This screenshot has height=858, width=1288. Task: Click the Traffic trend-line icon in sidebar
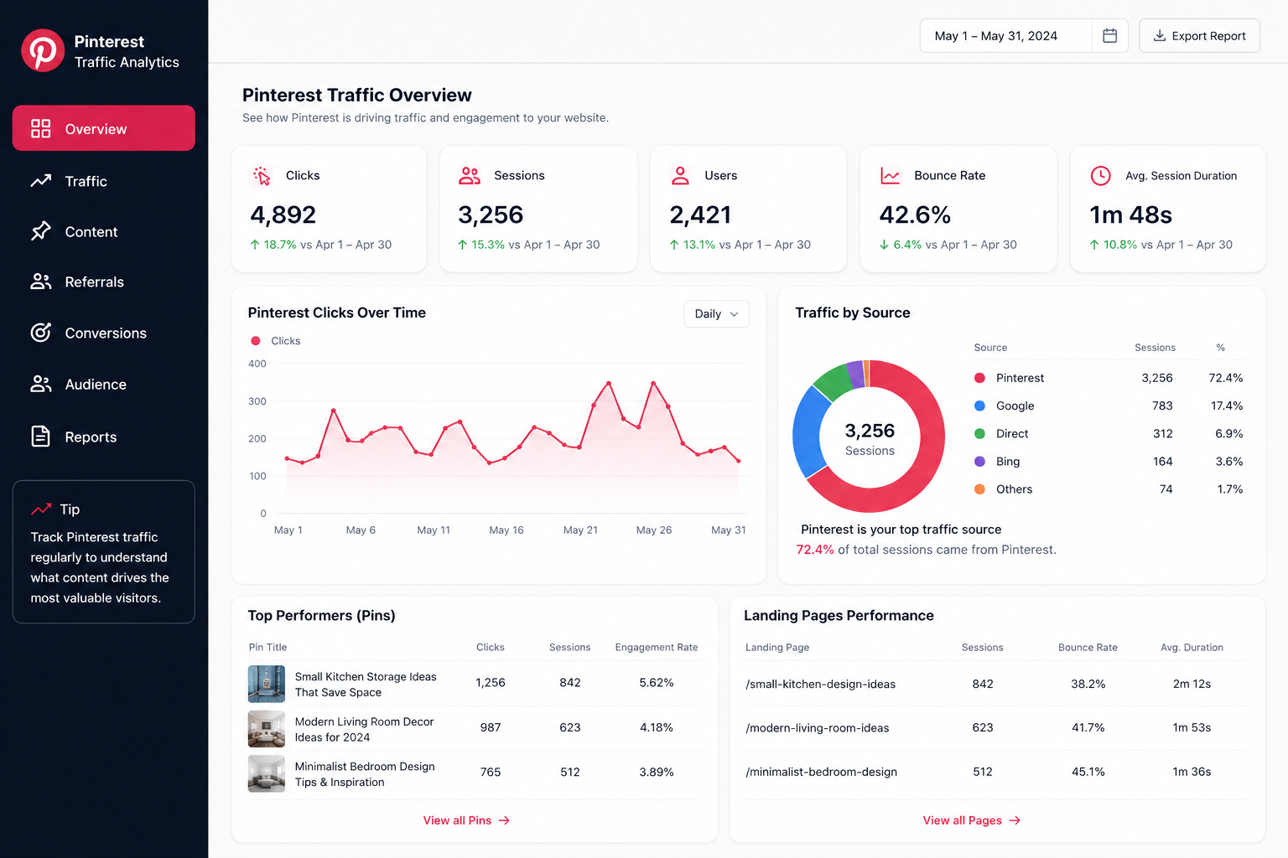pos(41,181)
